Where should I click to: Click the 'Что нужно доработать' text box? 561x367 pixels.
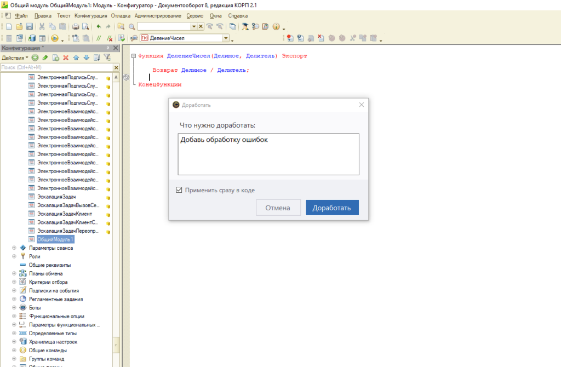(x=268, y=154)
